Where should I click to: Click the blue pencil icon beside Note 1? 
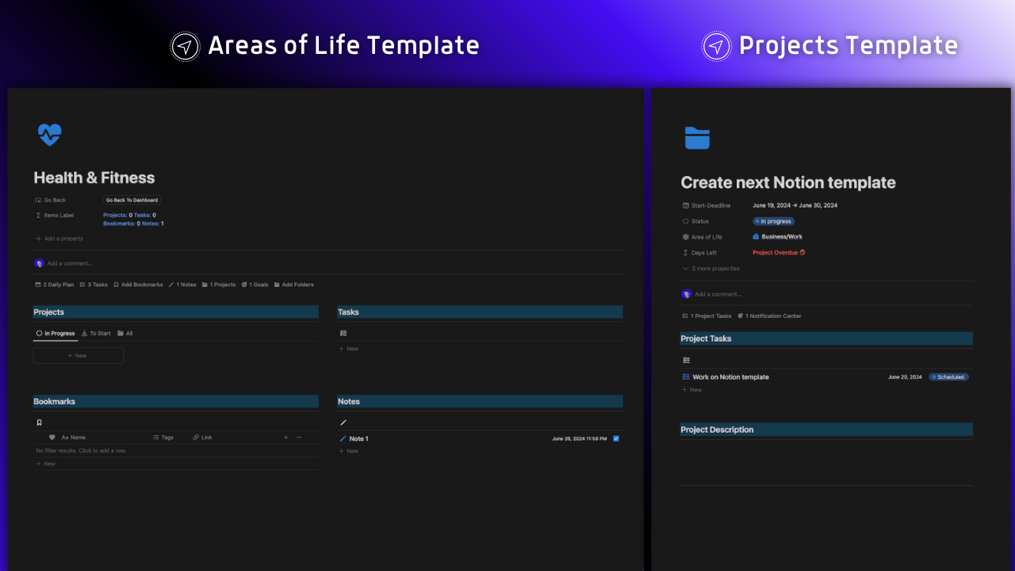(343, 439)
